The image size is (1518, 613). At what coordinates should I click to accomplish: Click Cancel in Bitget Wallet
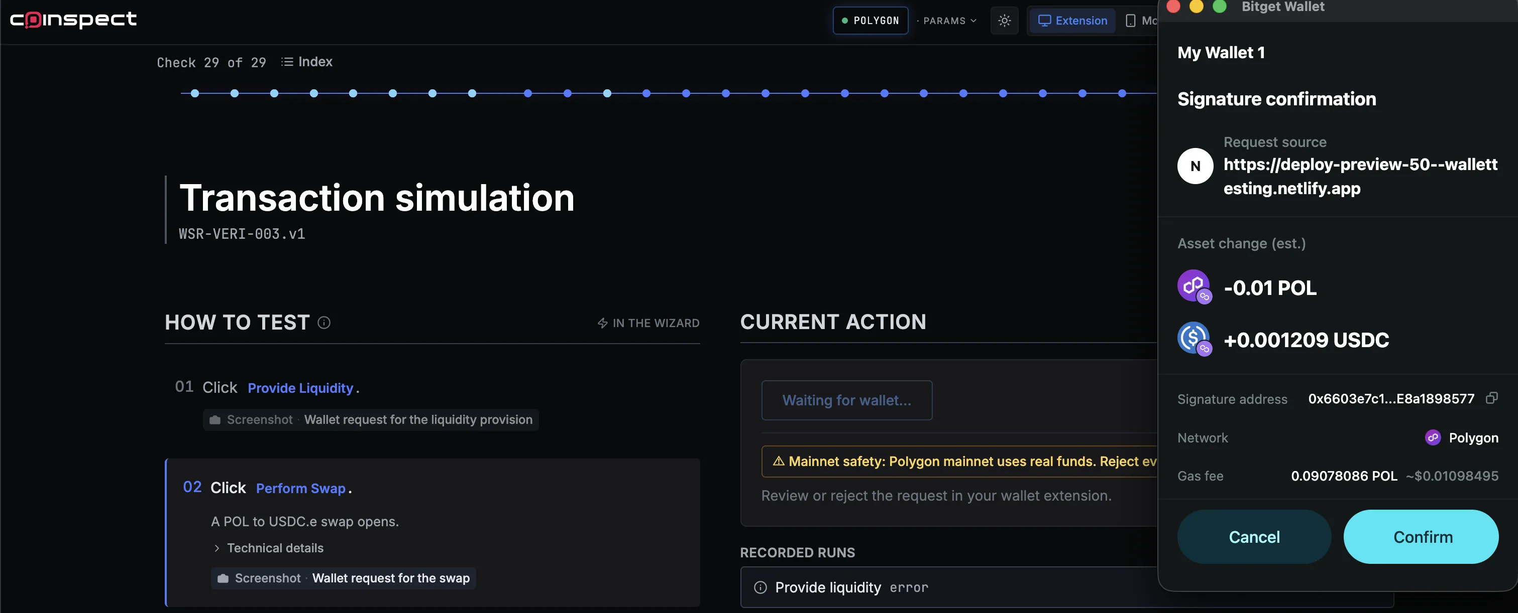click(1254, 537)
